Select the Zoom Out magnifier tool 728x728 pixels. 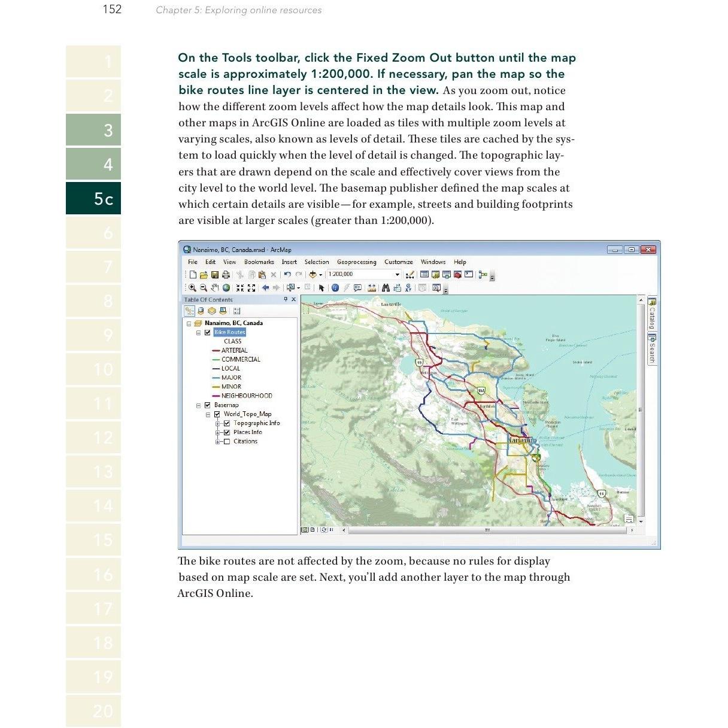[x=204, y=288]
